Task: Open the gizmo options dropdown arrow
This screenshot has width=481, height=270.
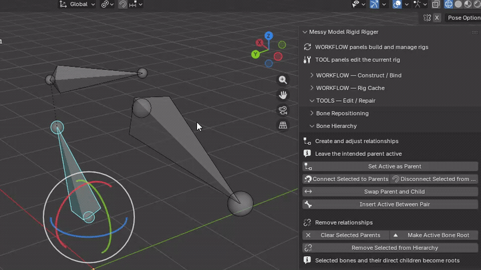Action: point(383,4)
